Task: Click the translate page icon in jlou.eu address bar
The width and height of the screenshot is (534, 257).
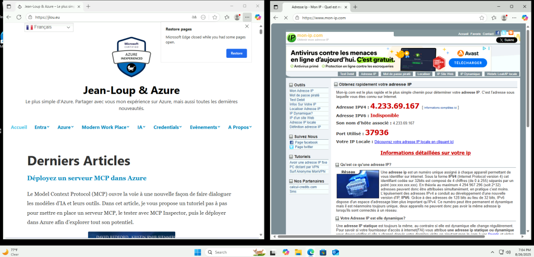Action: pyautogui.click(x=194, y=17)
